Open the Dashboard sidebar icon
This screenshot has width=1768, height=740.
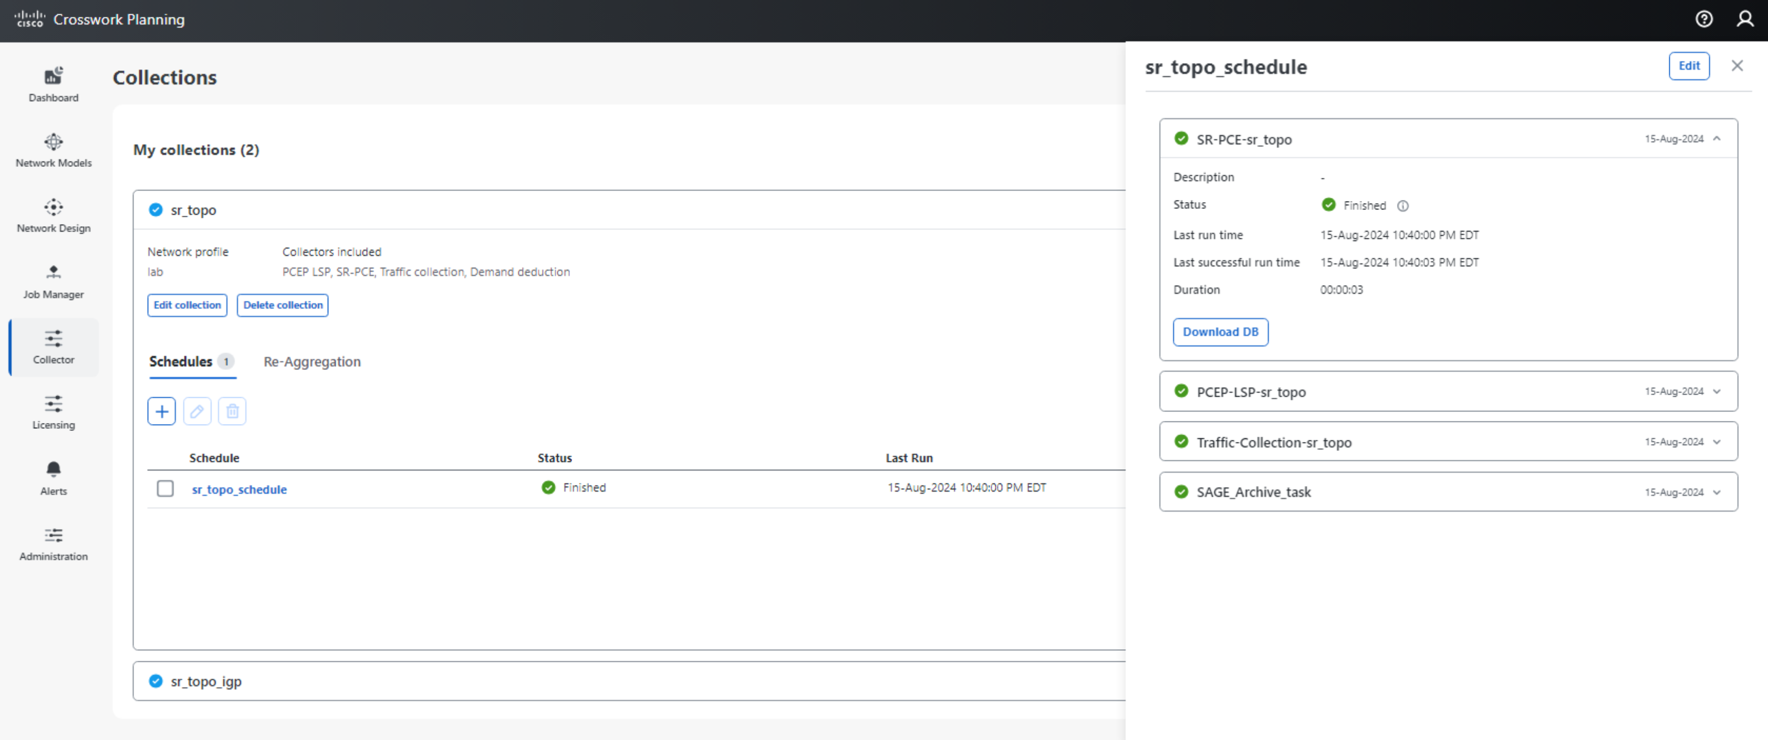point(54,83)
